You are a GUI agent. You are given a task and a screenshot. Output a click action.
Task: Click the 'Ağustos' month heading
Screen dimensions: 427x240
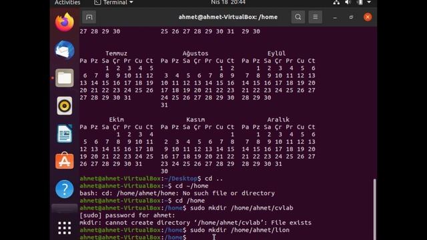pyautogui.click(x=195, y=53)
